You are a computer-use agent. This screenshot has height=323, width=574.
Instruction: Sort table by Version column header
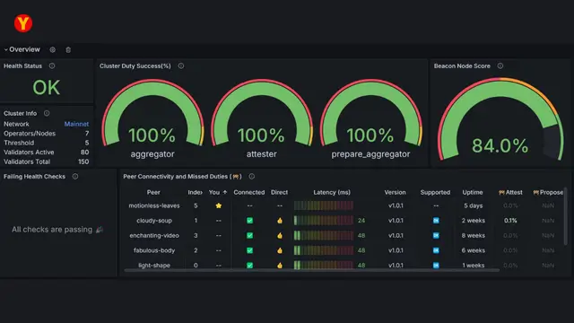point(395,192)
